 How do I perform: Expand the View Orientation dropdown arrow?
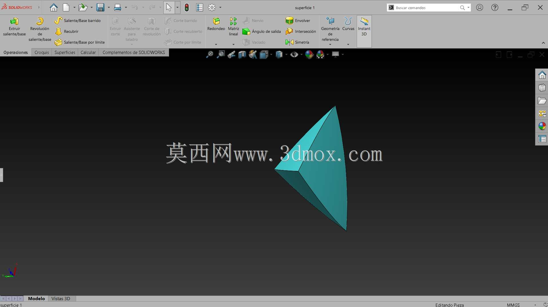coord(271,54)
